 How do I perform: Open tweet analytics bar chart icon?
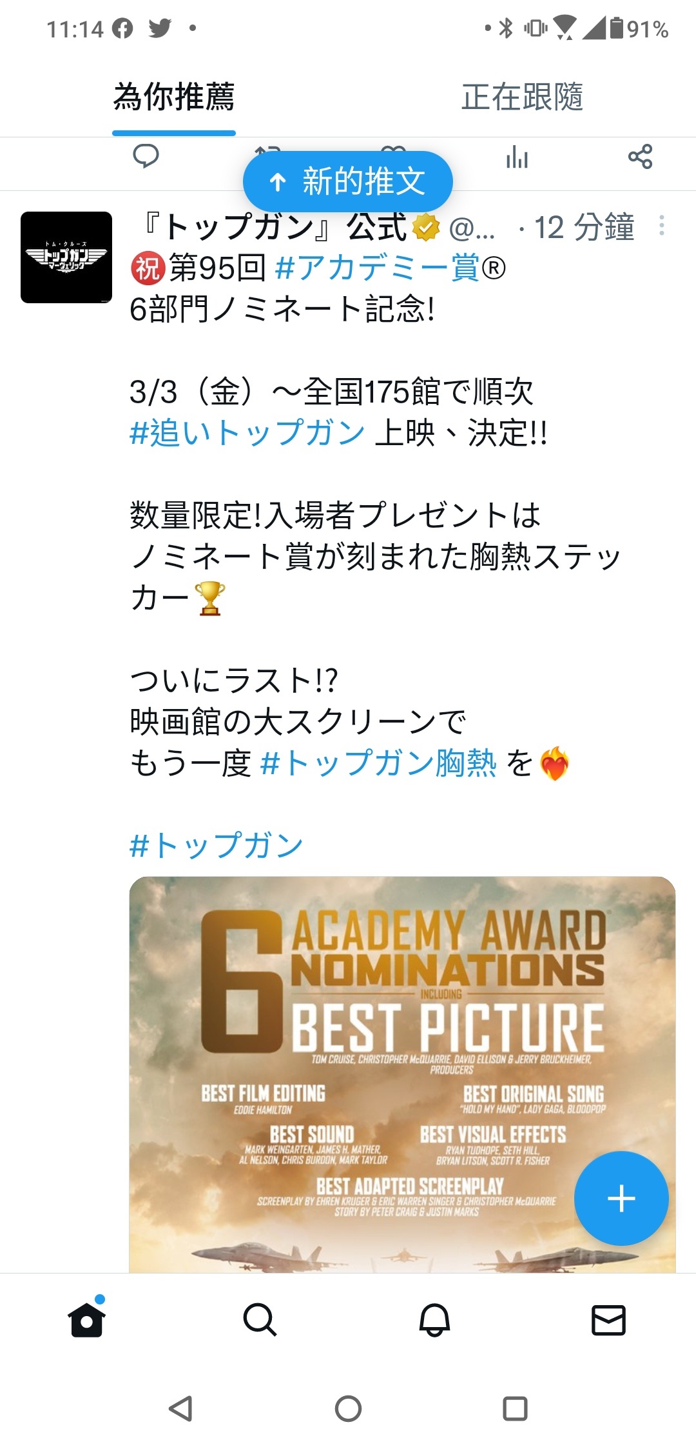coord(517,156)
